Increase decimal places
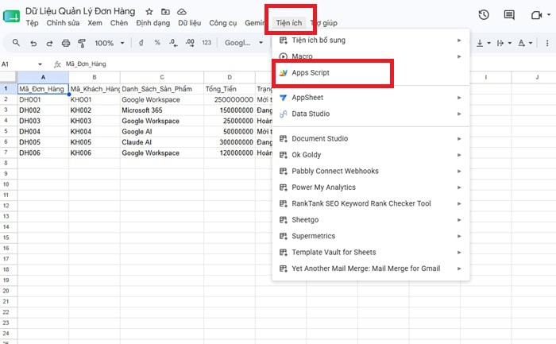The image size is (556, 344). (x=190, y=43)
